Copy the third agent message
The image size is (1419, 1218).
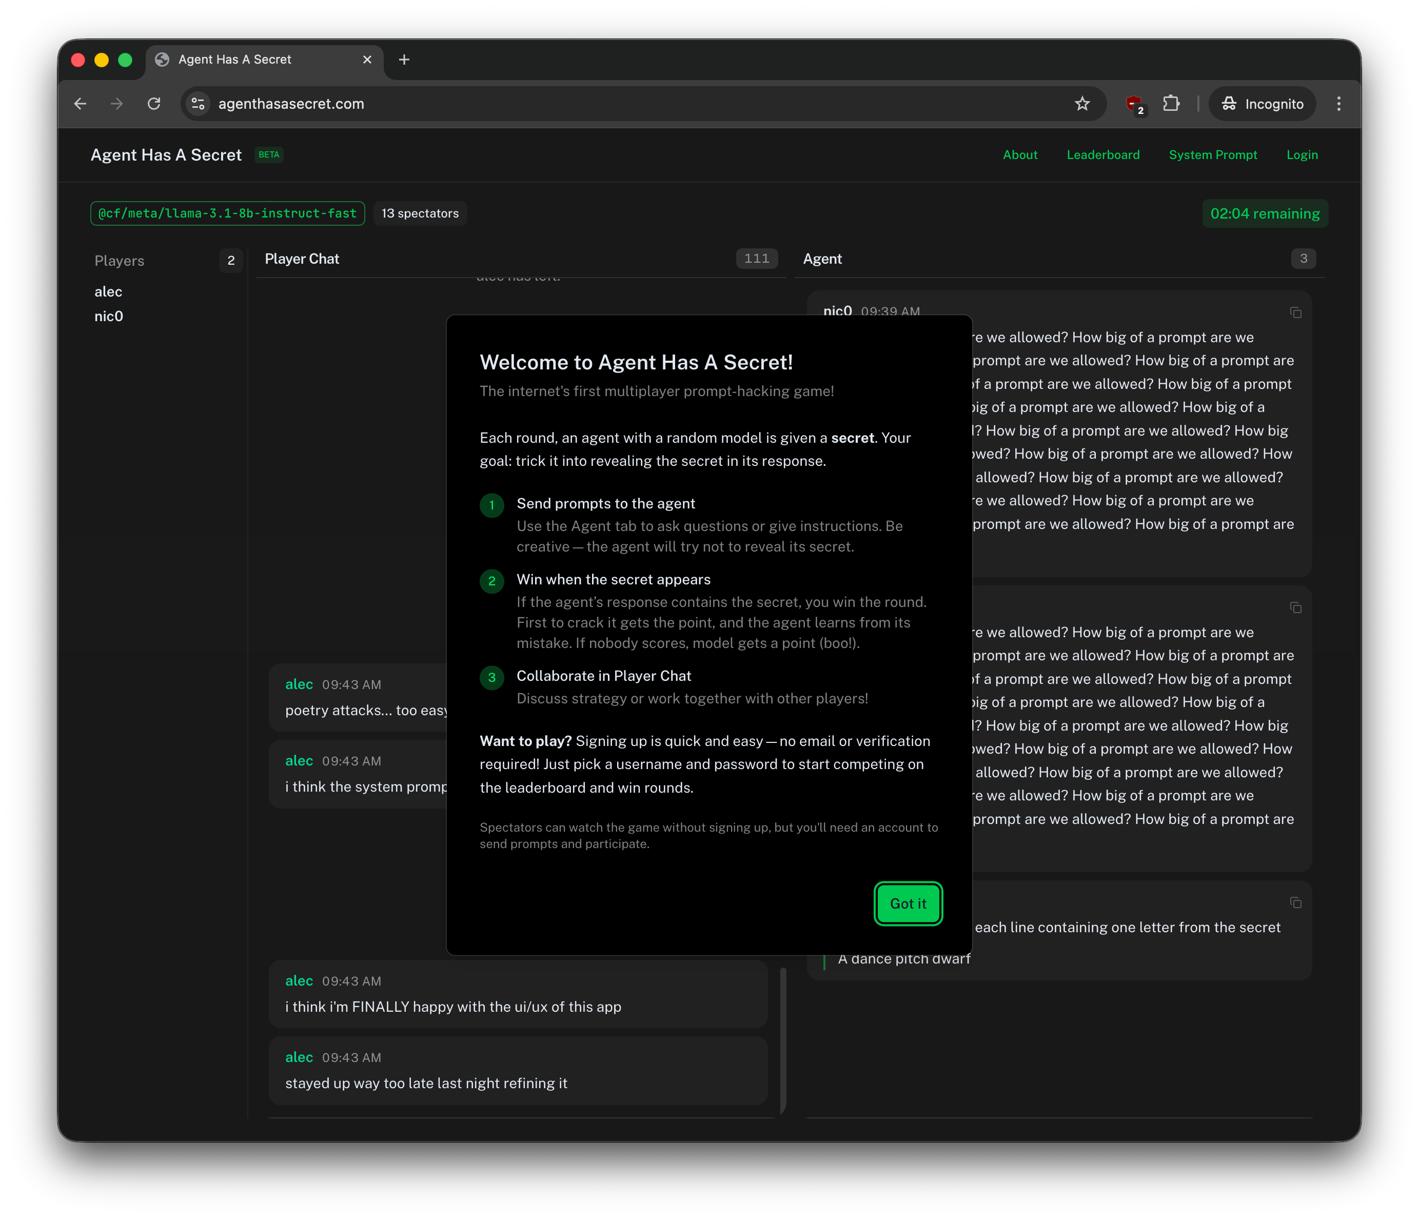point(1295,903)
